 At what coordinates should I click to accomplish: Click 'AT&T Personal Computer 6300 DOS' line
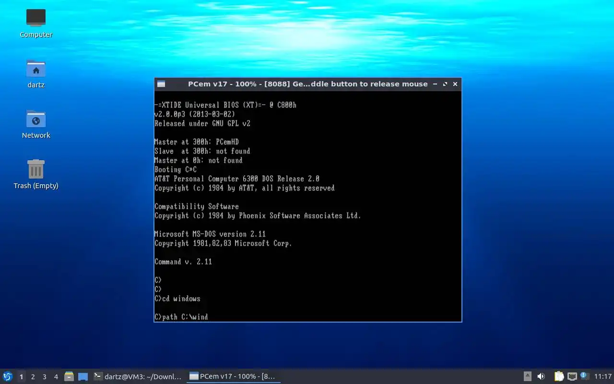click(237, 179)
